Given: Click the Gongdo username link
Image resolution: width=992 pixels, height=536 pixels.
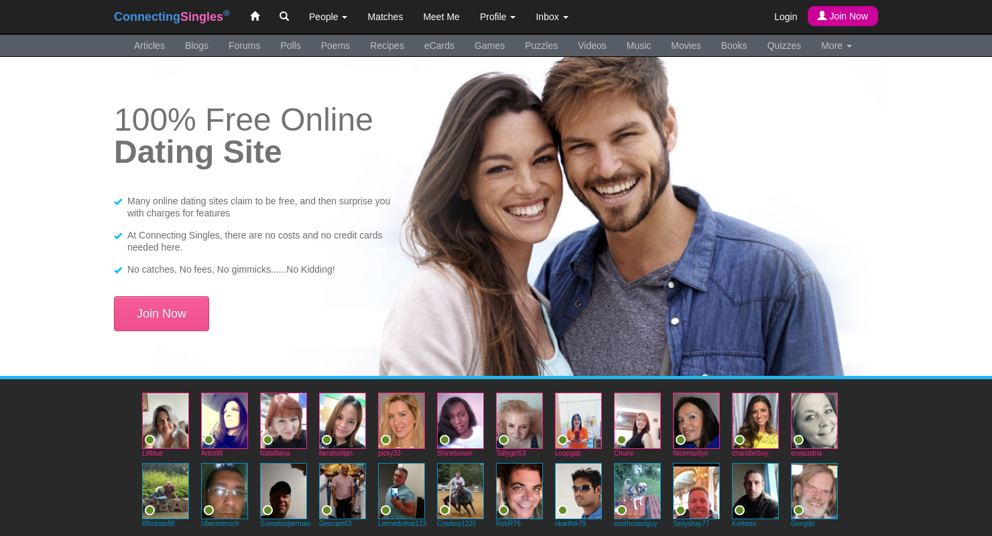Looking at the screenshot, I should click(803, 524).
